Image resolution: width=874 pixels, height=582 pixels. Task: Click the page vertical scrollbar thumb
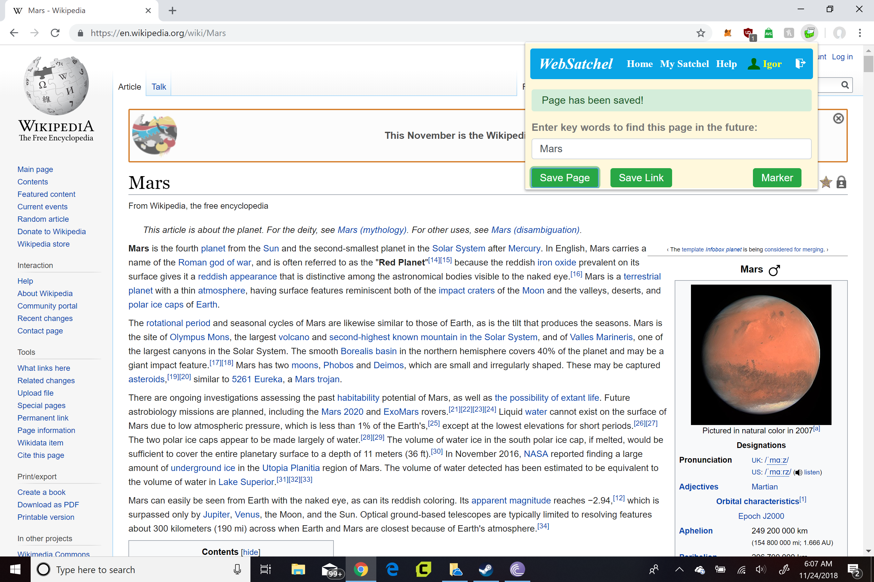[868, 63]
